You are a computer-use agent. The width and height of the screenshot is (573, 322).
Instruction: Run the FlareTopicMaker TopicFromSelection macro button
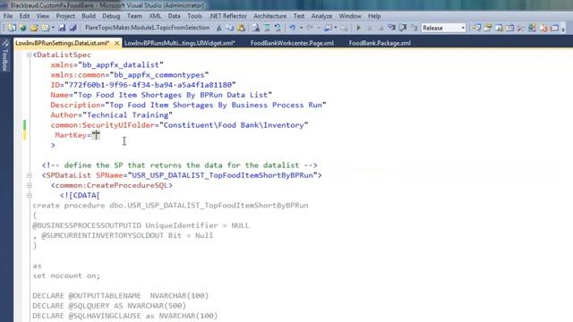click(x=147, y=28)
